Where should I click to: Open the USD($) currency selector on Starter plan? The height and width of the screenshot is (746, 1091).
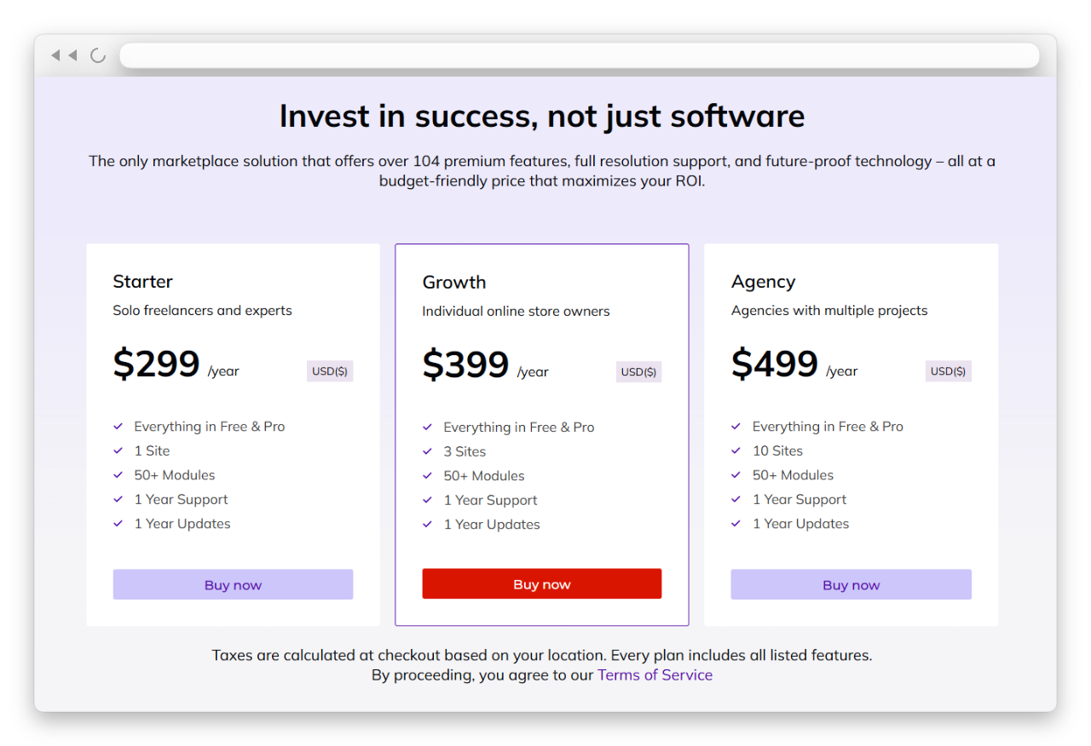330,370
